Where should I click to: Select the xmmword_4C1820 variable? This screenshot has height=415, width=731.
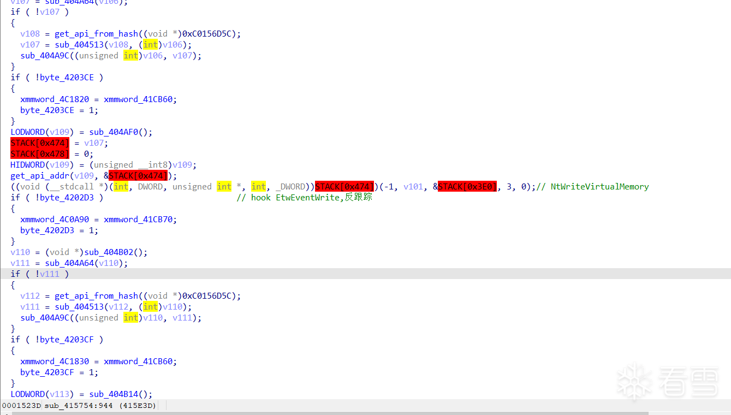pos(55,99)
